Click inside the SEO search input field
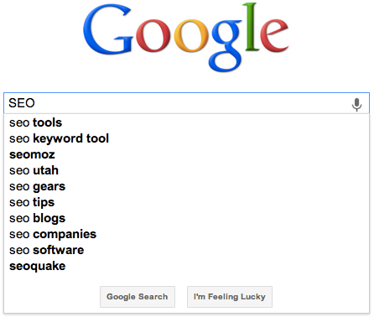This screenshot has width=374, height=317. (186, 103)
